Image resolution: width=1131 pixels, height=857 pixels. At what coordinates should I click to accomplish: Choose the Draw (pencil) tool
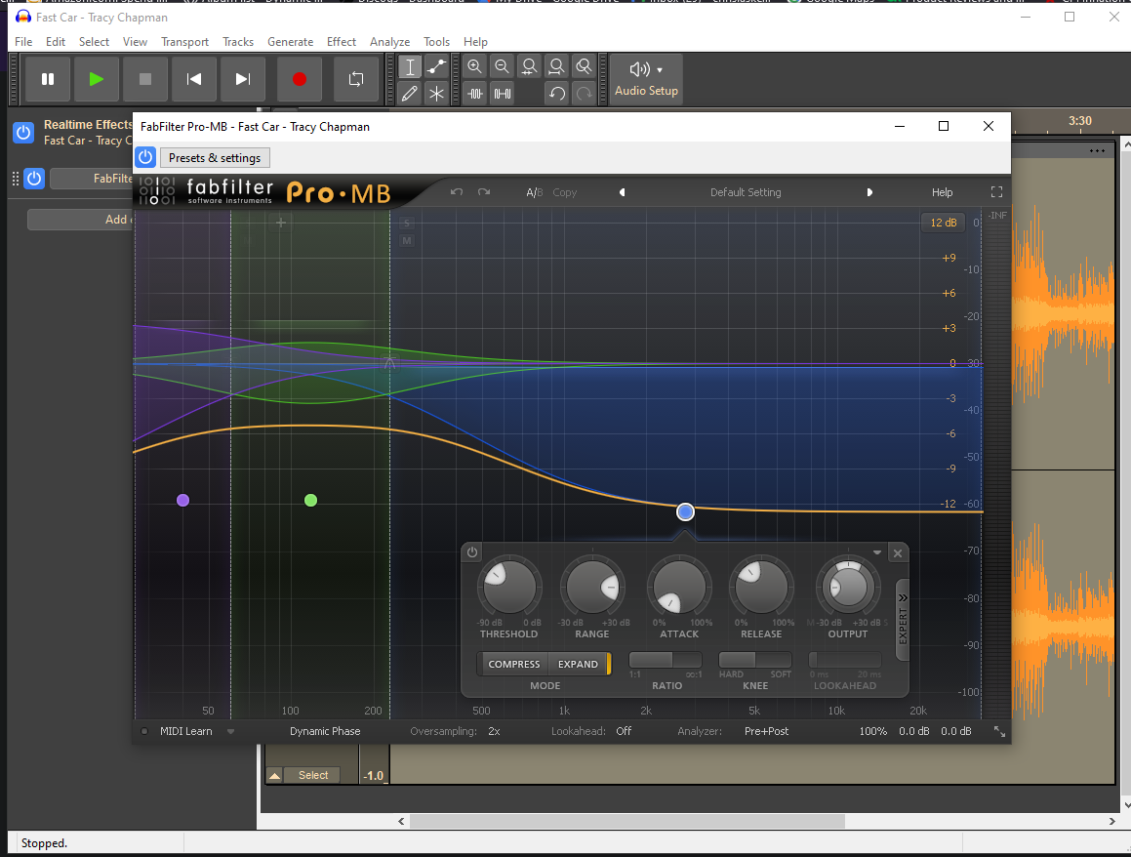coord(410,93)
